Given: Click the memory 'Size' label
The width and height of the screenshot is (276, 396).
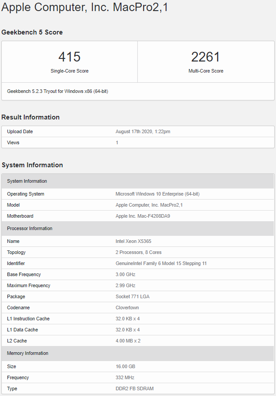Looking at the screenshot, I should click(11, 366).
